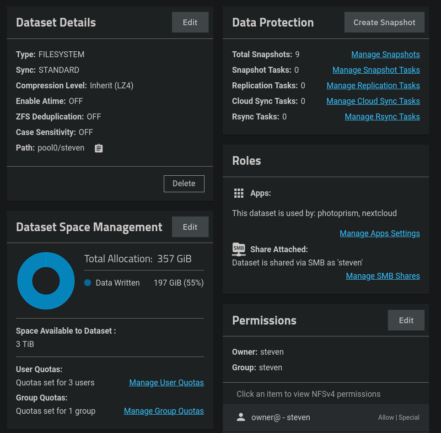Click Type FILESYSTEM value

pos(61,54)
